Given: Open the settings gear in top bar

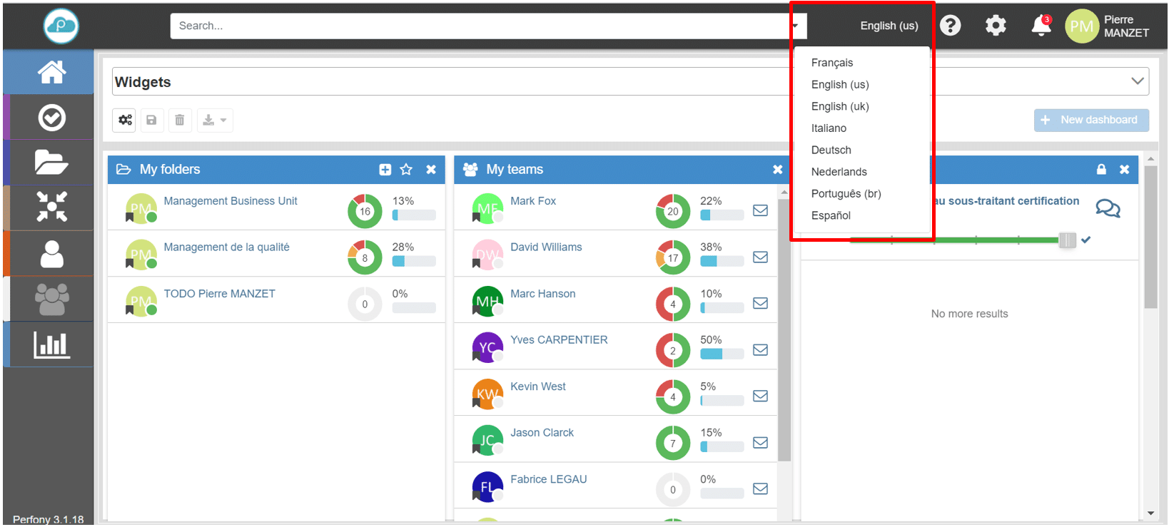Looking at the screenshot, I should click(996, 26).
